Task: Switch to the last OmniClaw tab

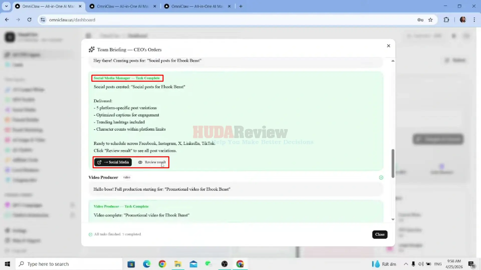Action: click(x=197, y=6)
